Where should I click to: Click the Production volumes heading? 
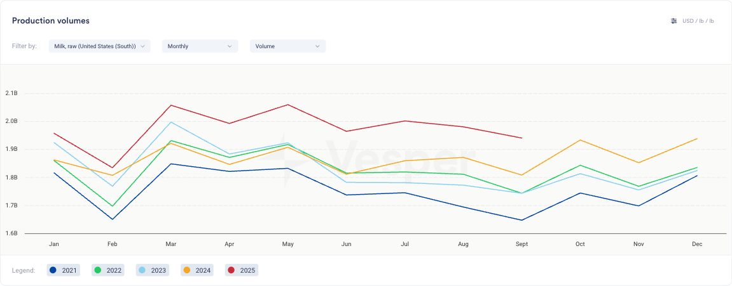point(50,21)
